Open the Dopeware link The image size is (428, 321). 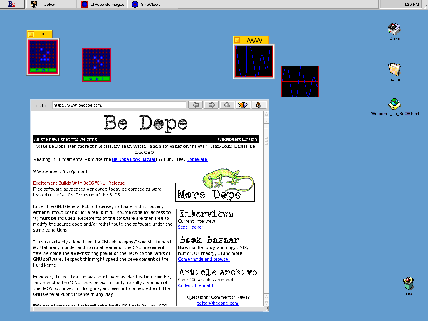point(196,159)
